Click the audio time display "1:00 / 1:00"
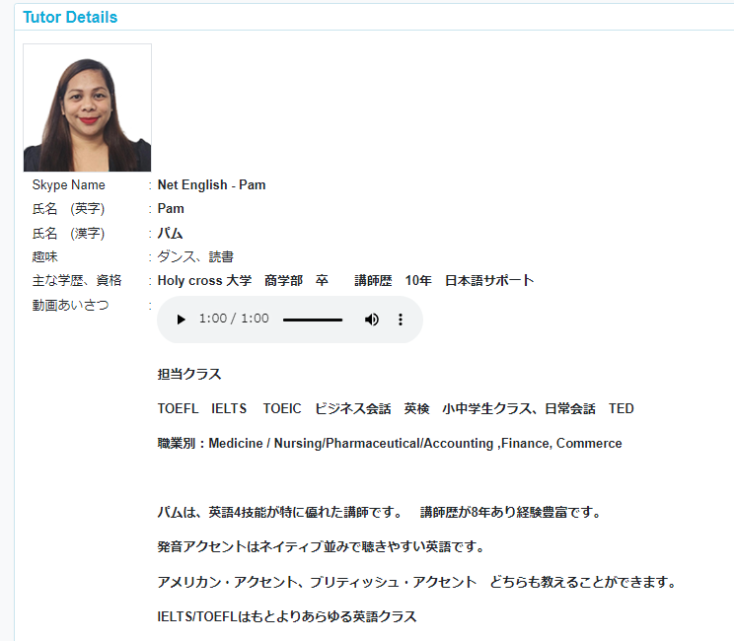734x641 pixels. pos(234,319)
